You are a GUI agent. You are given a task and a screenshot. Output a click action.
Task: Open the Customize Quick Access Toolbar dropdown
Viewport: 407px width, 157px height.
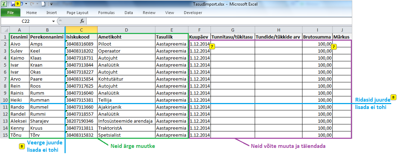pyautogui.click(x=51, y=4)
